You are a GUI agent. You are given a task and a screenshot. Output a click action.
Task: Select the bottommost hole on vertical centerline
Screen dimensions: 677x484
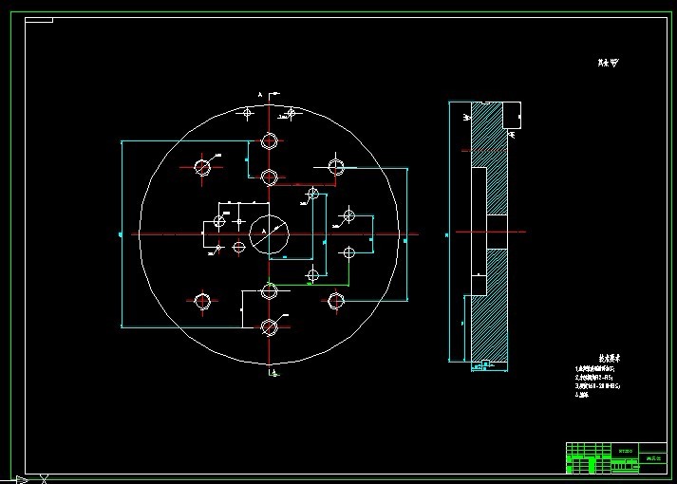[269, 327]
